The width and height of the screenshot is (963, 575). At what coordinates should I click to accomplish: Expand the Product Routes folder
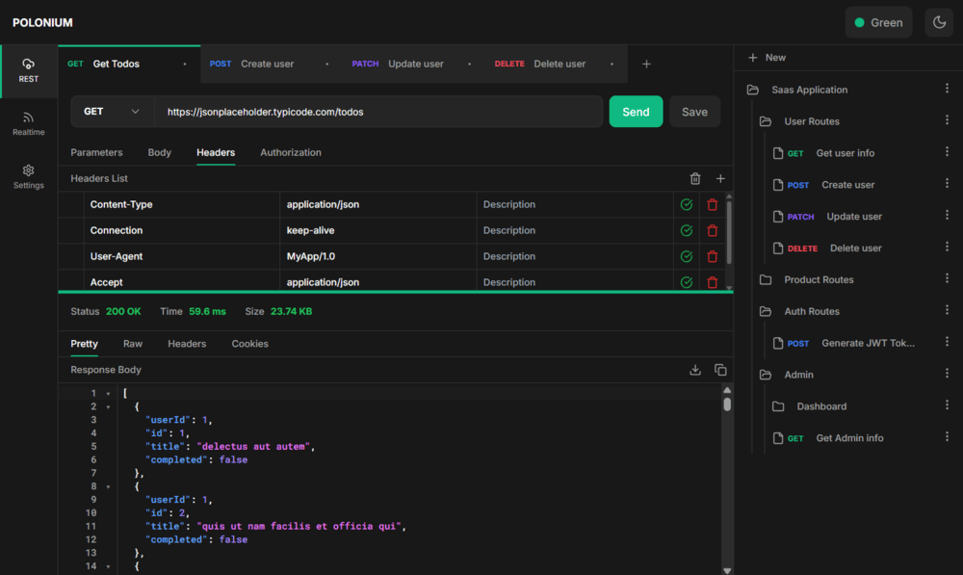tap(766, 280)
